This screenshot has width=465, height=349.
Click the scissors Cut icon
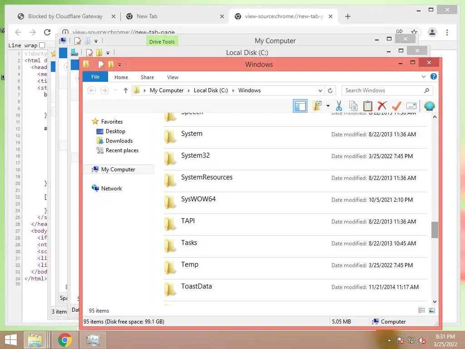click(x=339, y=105)
